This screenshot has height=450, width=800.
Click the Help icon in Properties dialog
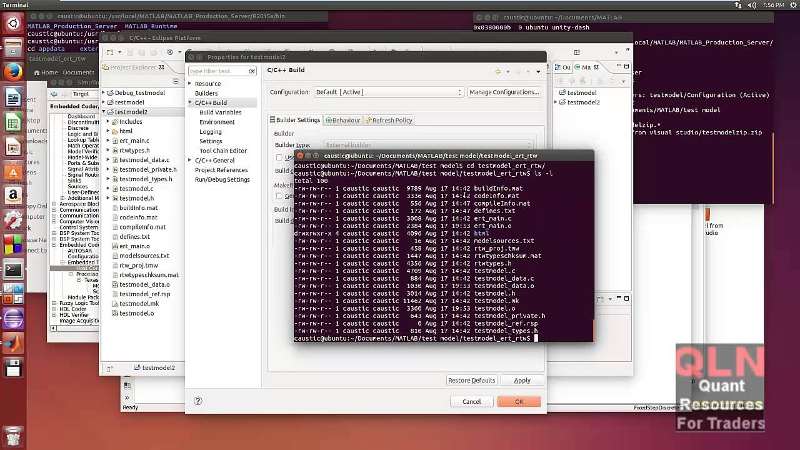click(x=198, y=401)
